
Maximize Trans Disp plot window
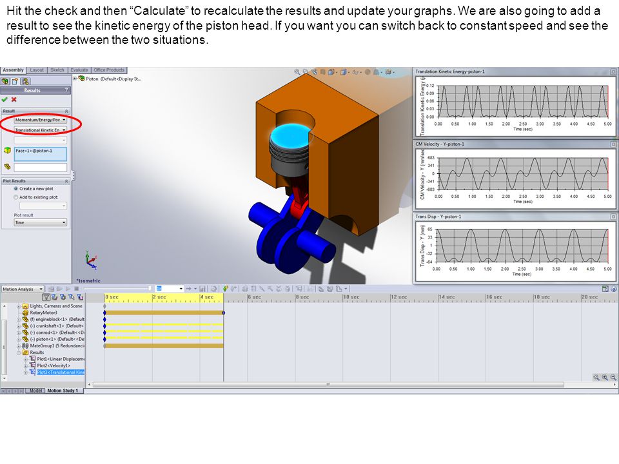click(613, 217)
